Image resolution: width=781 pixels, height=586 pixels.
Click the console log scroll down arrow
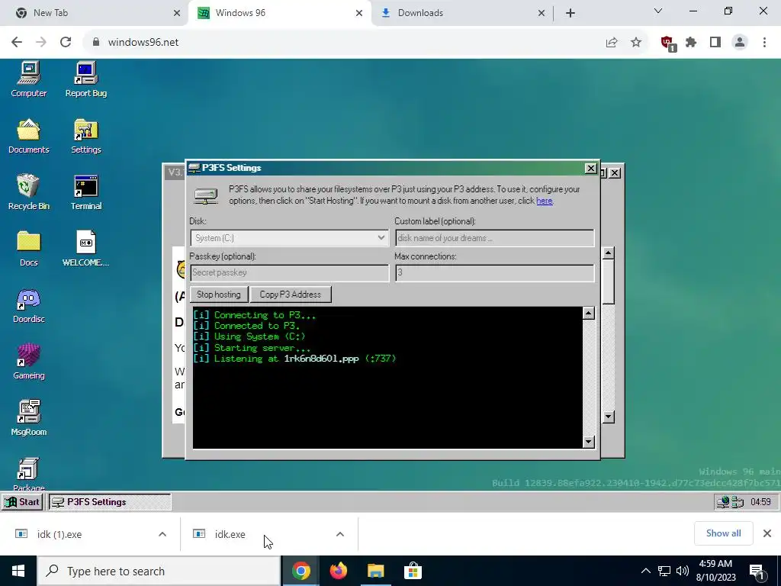point(588,442)
